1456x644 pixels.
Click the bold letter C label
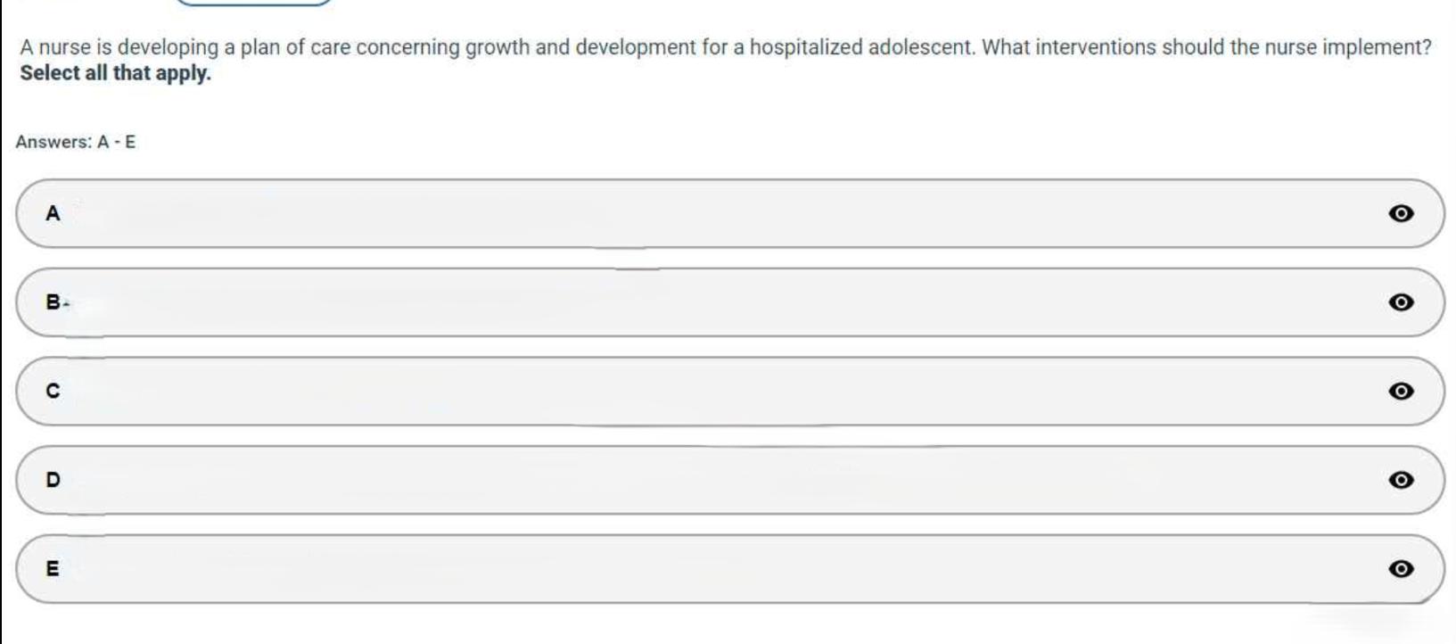click(53, 391)
